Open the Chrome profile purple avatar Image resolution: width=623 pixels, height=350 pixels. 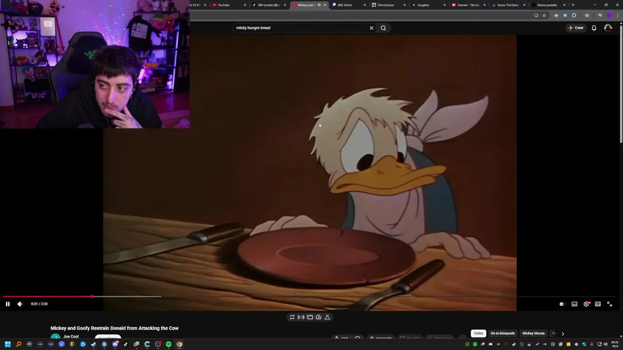[x=609, y=16]
